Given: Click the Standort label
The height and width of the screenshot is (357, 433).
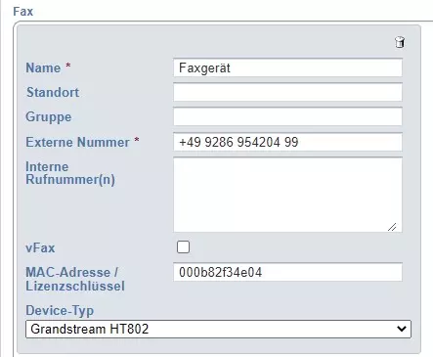Looking at the screenshot, I should coord(53,92).
